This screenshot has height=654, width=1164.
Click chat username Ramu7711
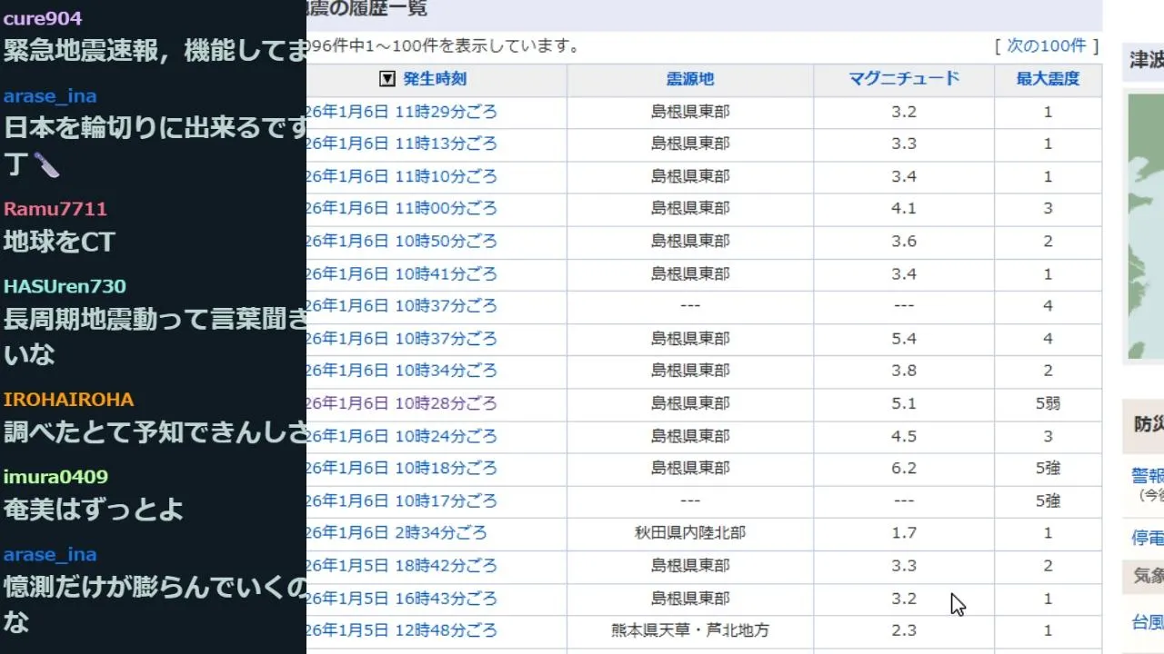(x=55, y=209)
